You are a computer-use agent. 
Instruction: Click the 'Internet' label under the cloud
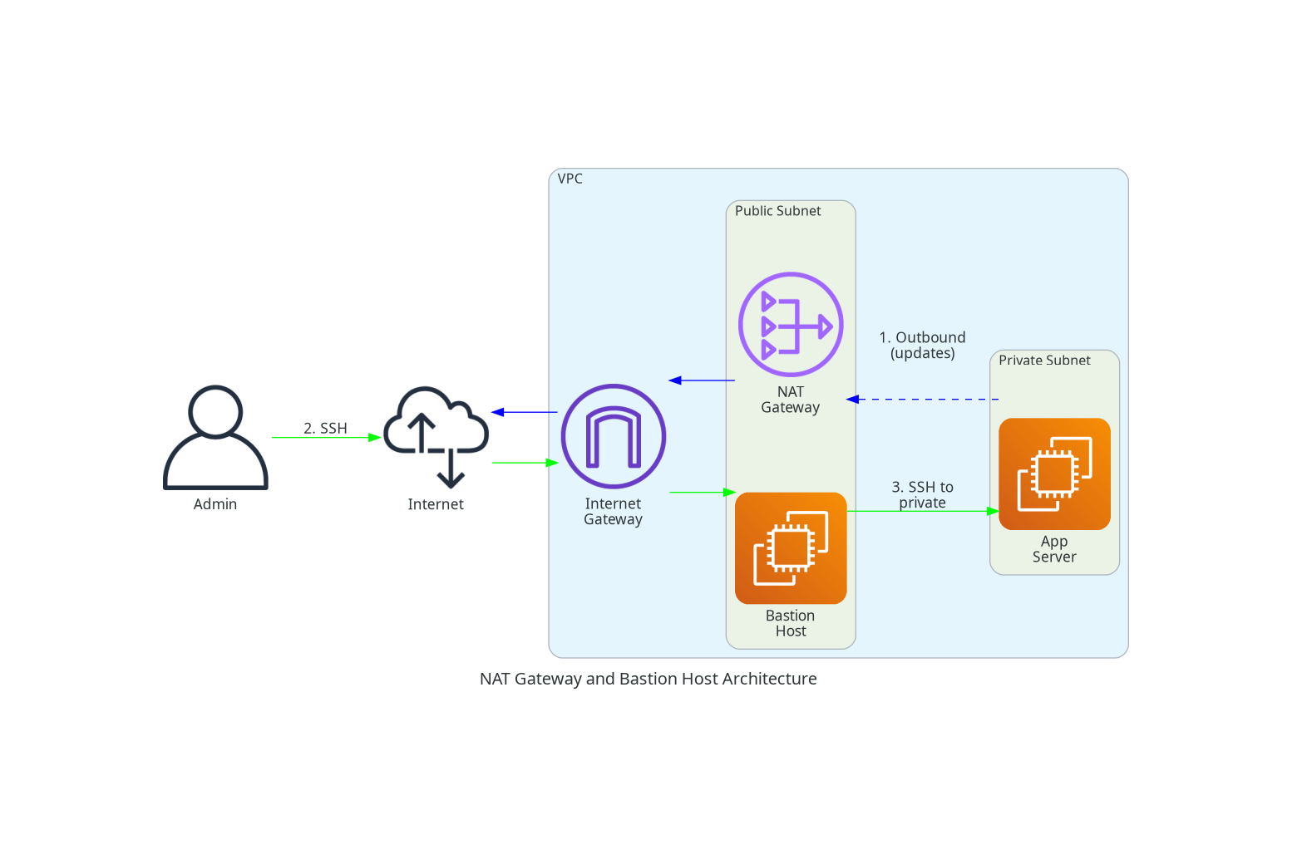pos(436,504)
